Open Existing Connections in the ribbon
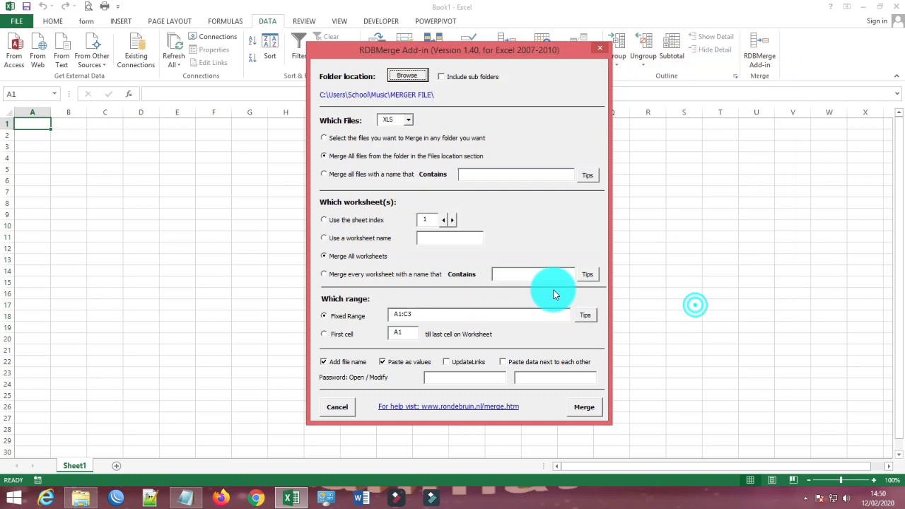The image size is (905, 509). point(136,51)
